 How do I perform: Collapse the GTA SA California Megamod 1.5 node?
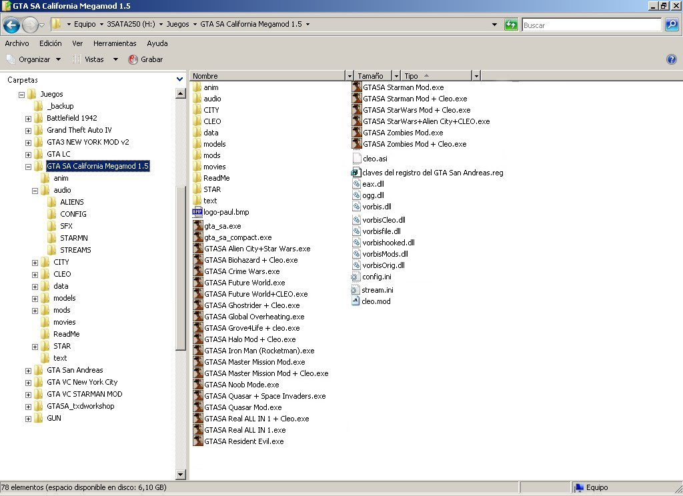28,167
